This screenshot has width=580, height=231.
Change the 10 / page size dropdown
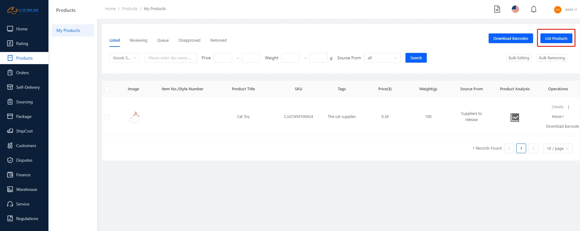coord(557,149)
